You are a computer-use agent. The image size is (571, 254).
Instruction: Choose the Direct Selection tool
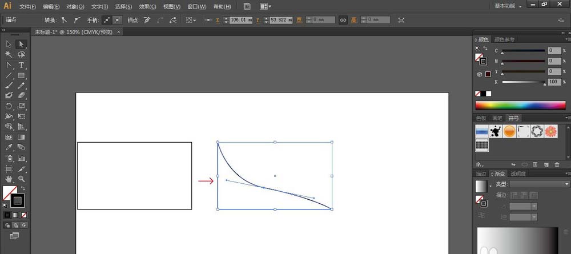click(x=21, y=44)
